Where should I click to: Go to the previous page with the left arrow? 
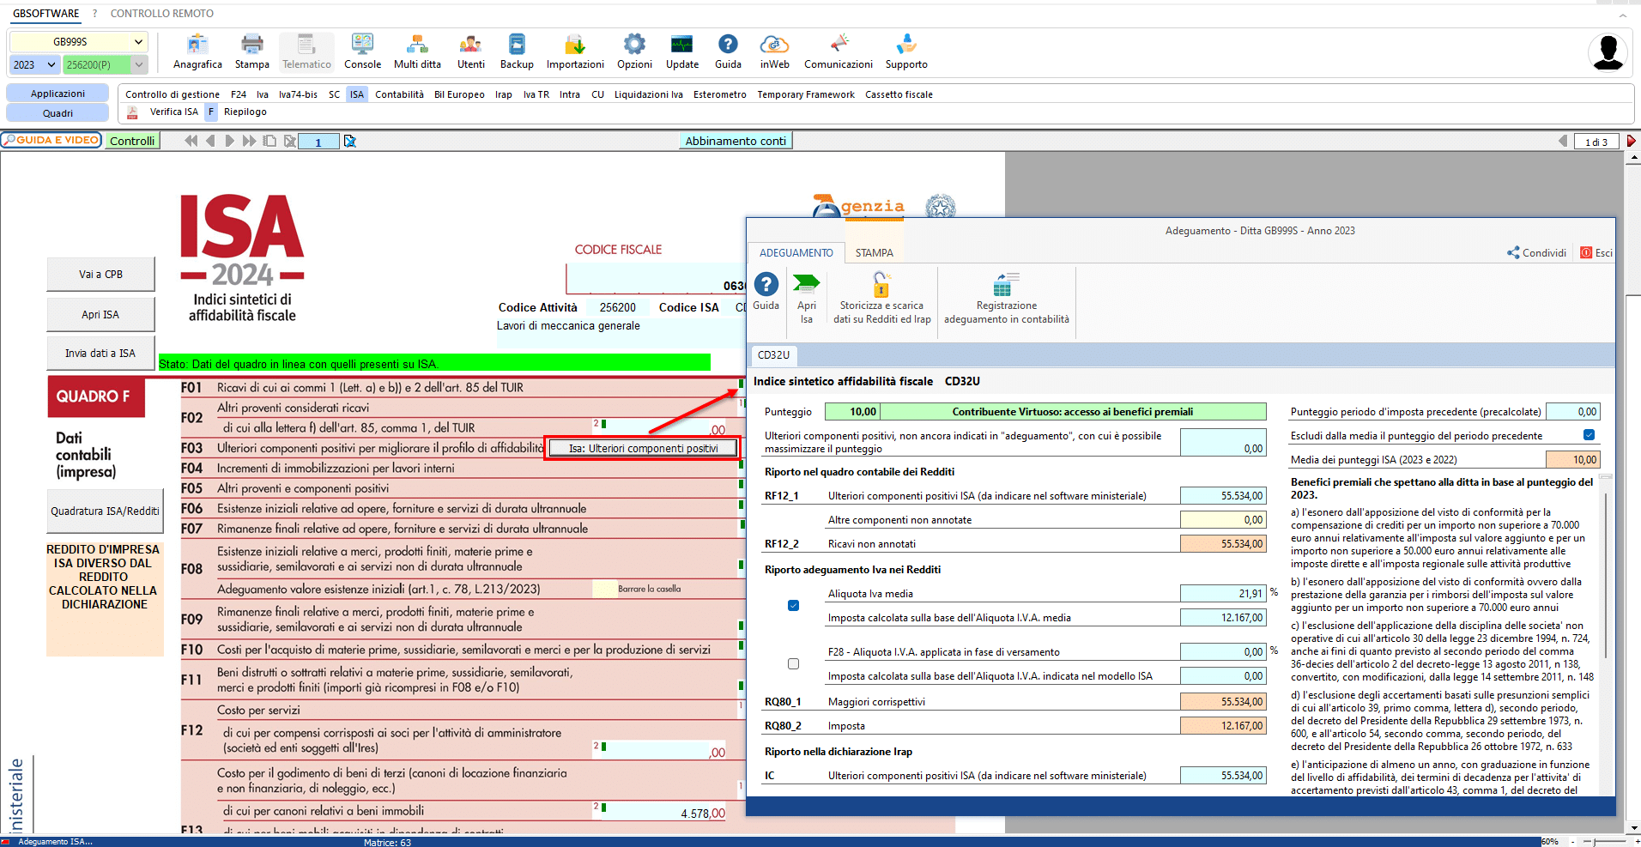click(210, 141)
